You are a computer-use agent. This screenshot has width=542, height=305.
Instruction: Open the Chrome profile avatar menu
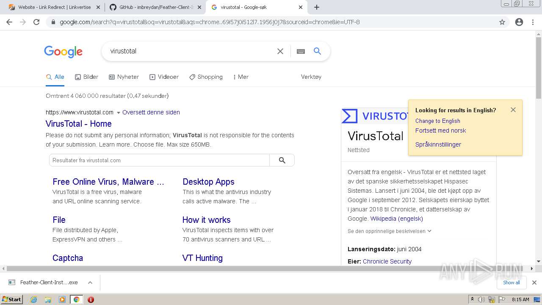coord(519,22)
